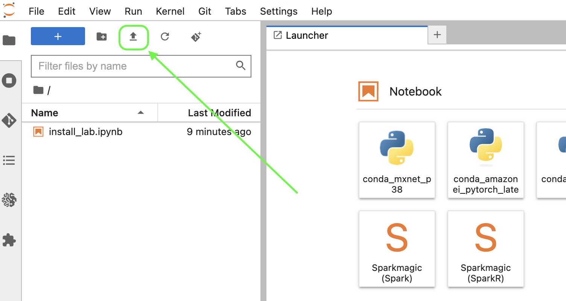The height and width of the screenshot is (301, 566).
Task: Open the Help menu
Action: pos(322,11)
